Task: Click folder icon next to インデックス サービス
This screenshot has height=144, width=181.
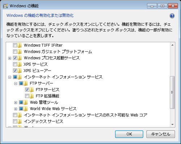Action: click(x=20, y=121)
